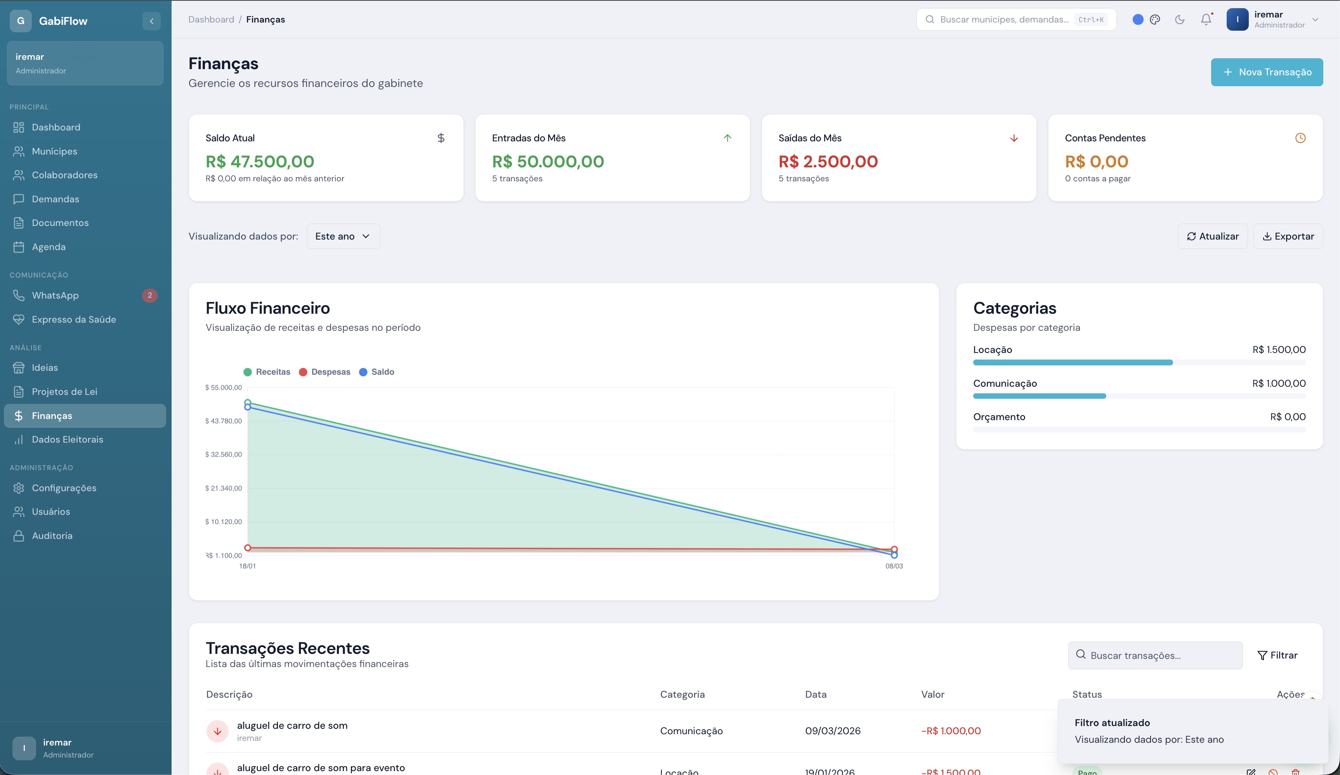Click the 'R$ 50.000,00' entradas value
The width and height of the screenshot is (1340, 775).
(x=548, y=161)
